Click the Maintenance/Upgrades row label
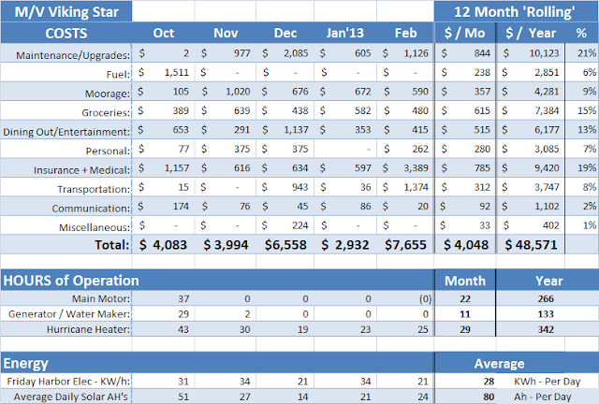 coord(73,55)
